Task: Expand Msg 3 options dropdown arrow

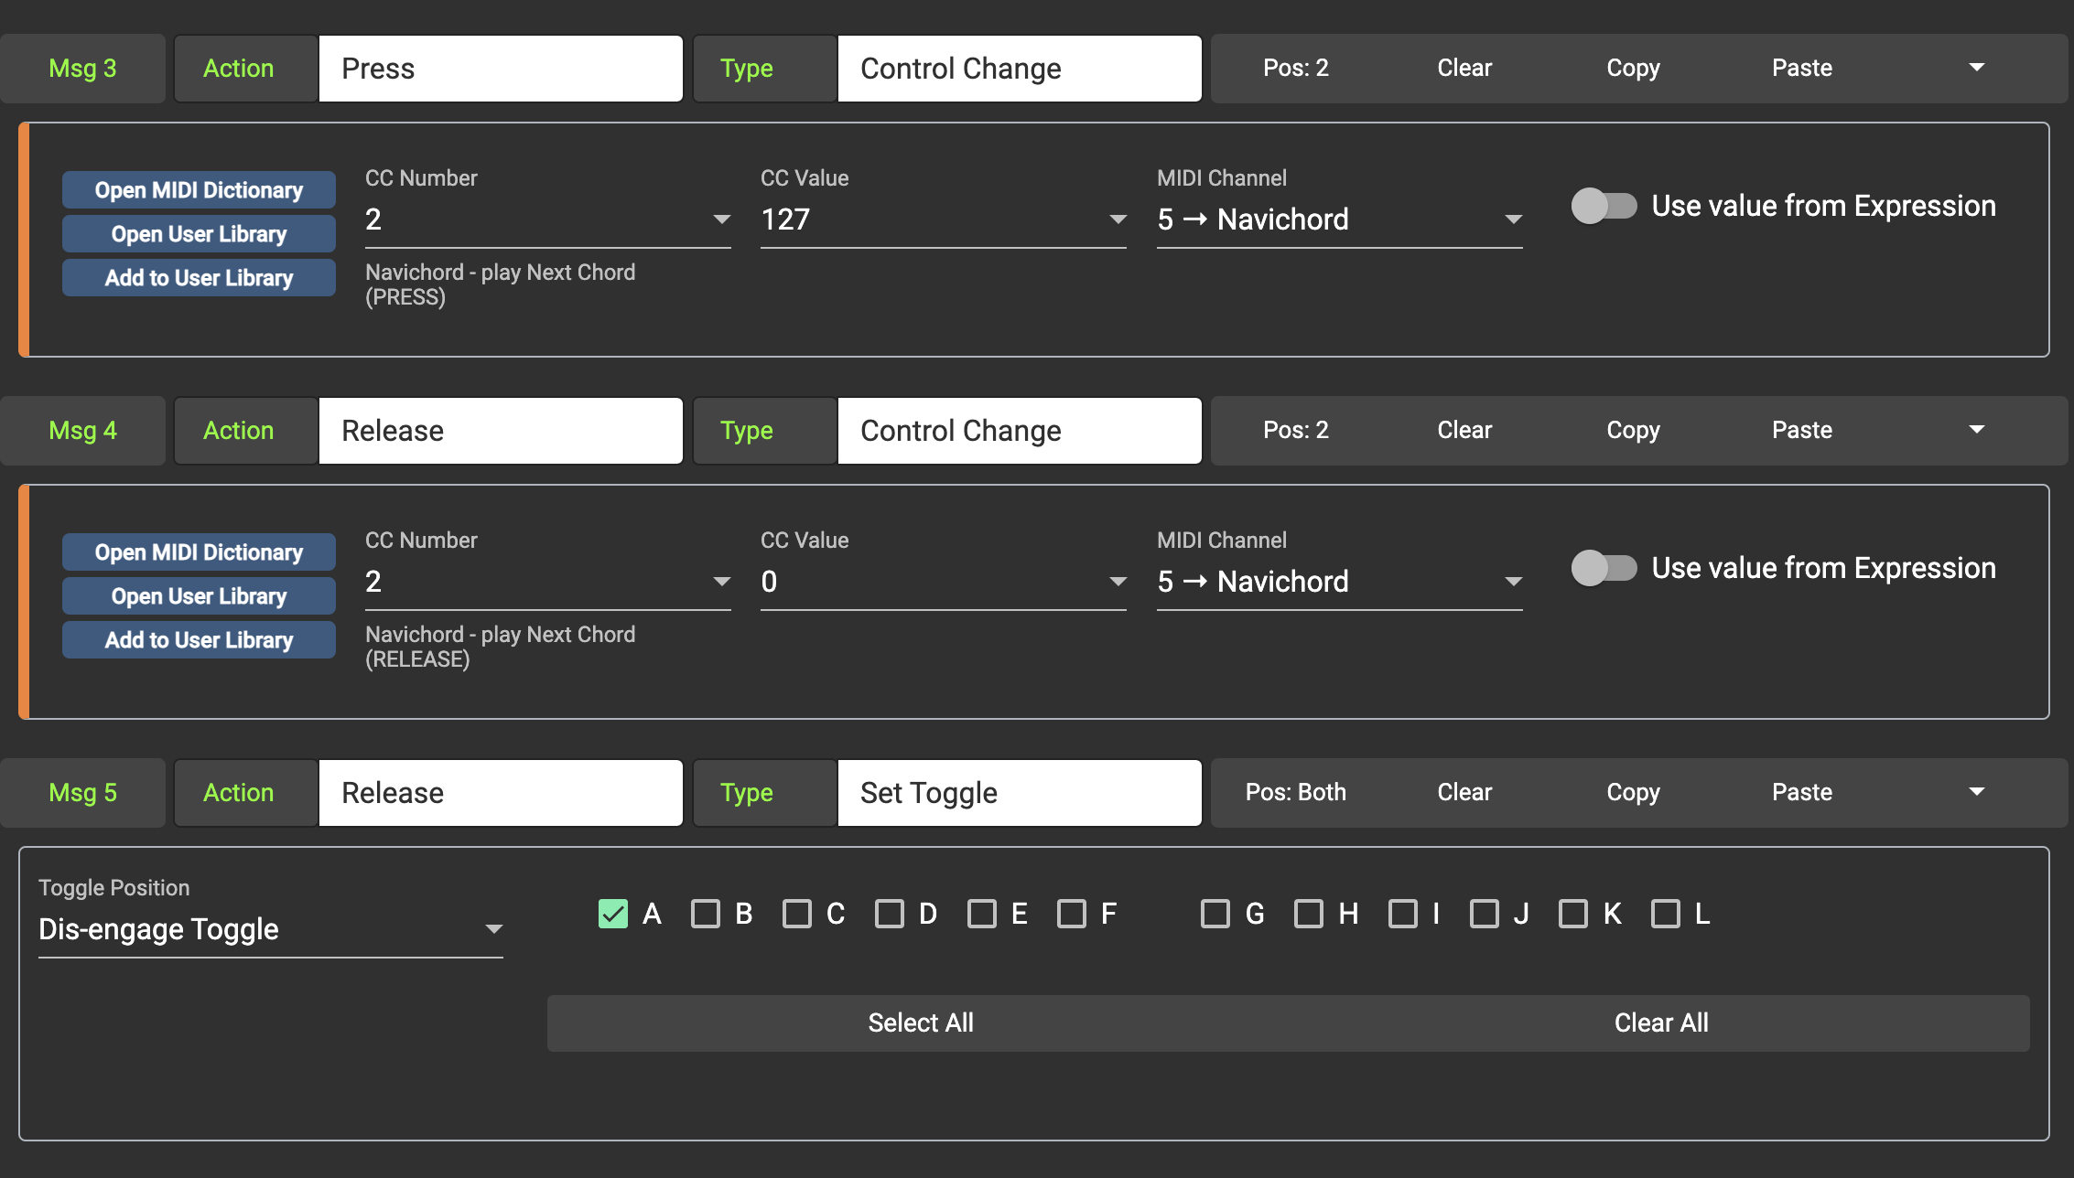Action: coord(1976,68)
